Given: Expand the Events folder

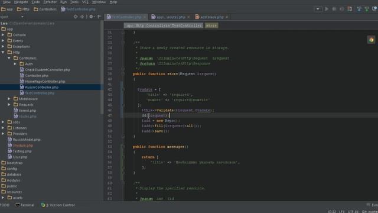Looking at the screenshot, I should click(x=3, y=41).
